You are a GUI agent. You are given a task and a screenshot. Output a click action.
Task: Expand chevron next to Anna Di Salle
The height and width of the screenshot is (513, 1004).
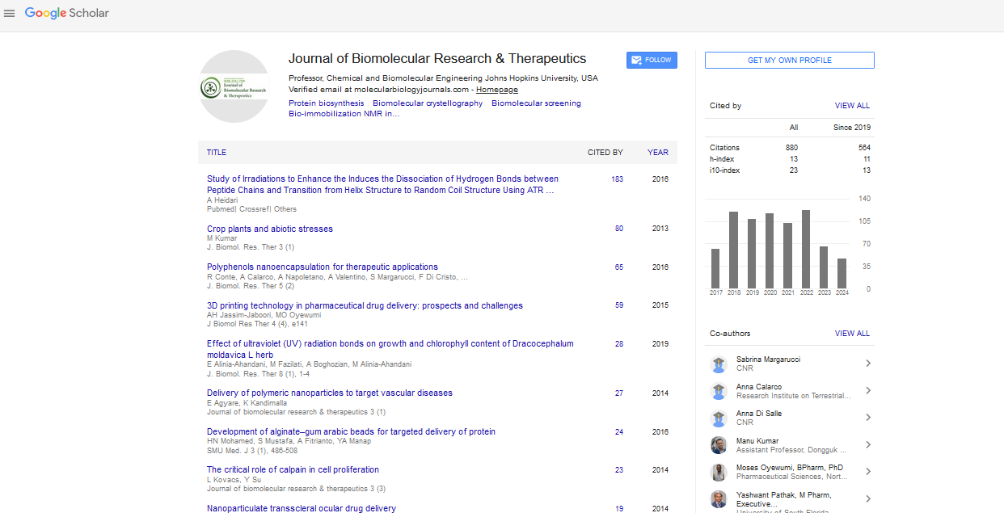click(x=868, y=418)
